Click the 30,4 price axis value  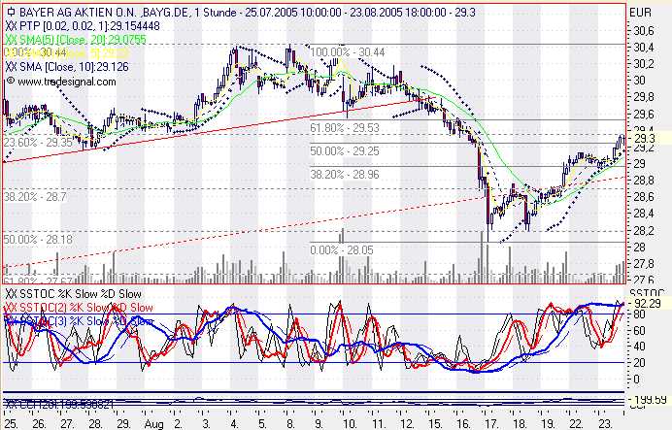[644, 48]
